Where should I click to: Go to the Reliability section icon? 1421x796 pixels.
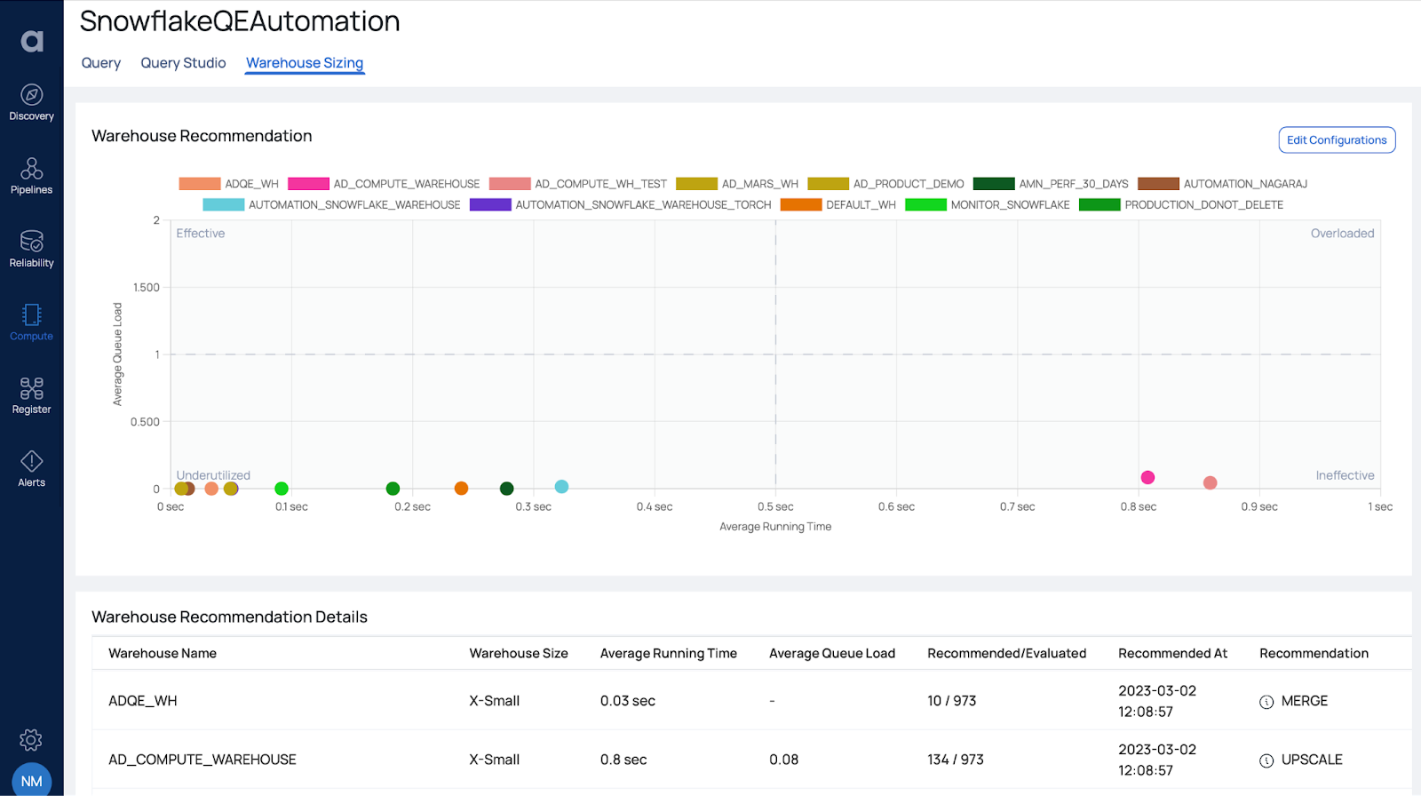32,242
